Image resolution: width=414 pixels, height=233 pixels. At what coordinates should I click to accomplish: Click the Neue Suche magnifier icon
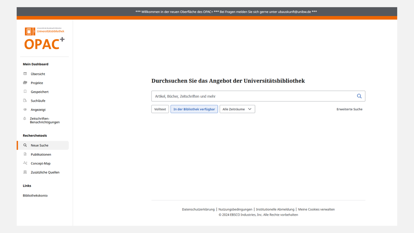point(25,145)
